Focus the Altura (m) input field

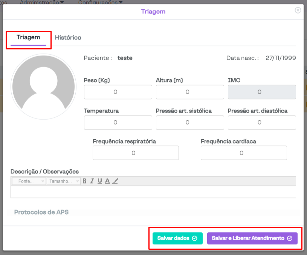[190, 92]
